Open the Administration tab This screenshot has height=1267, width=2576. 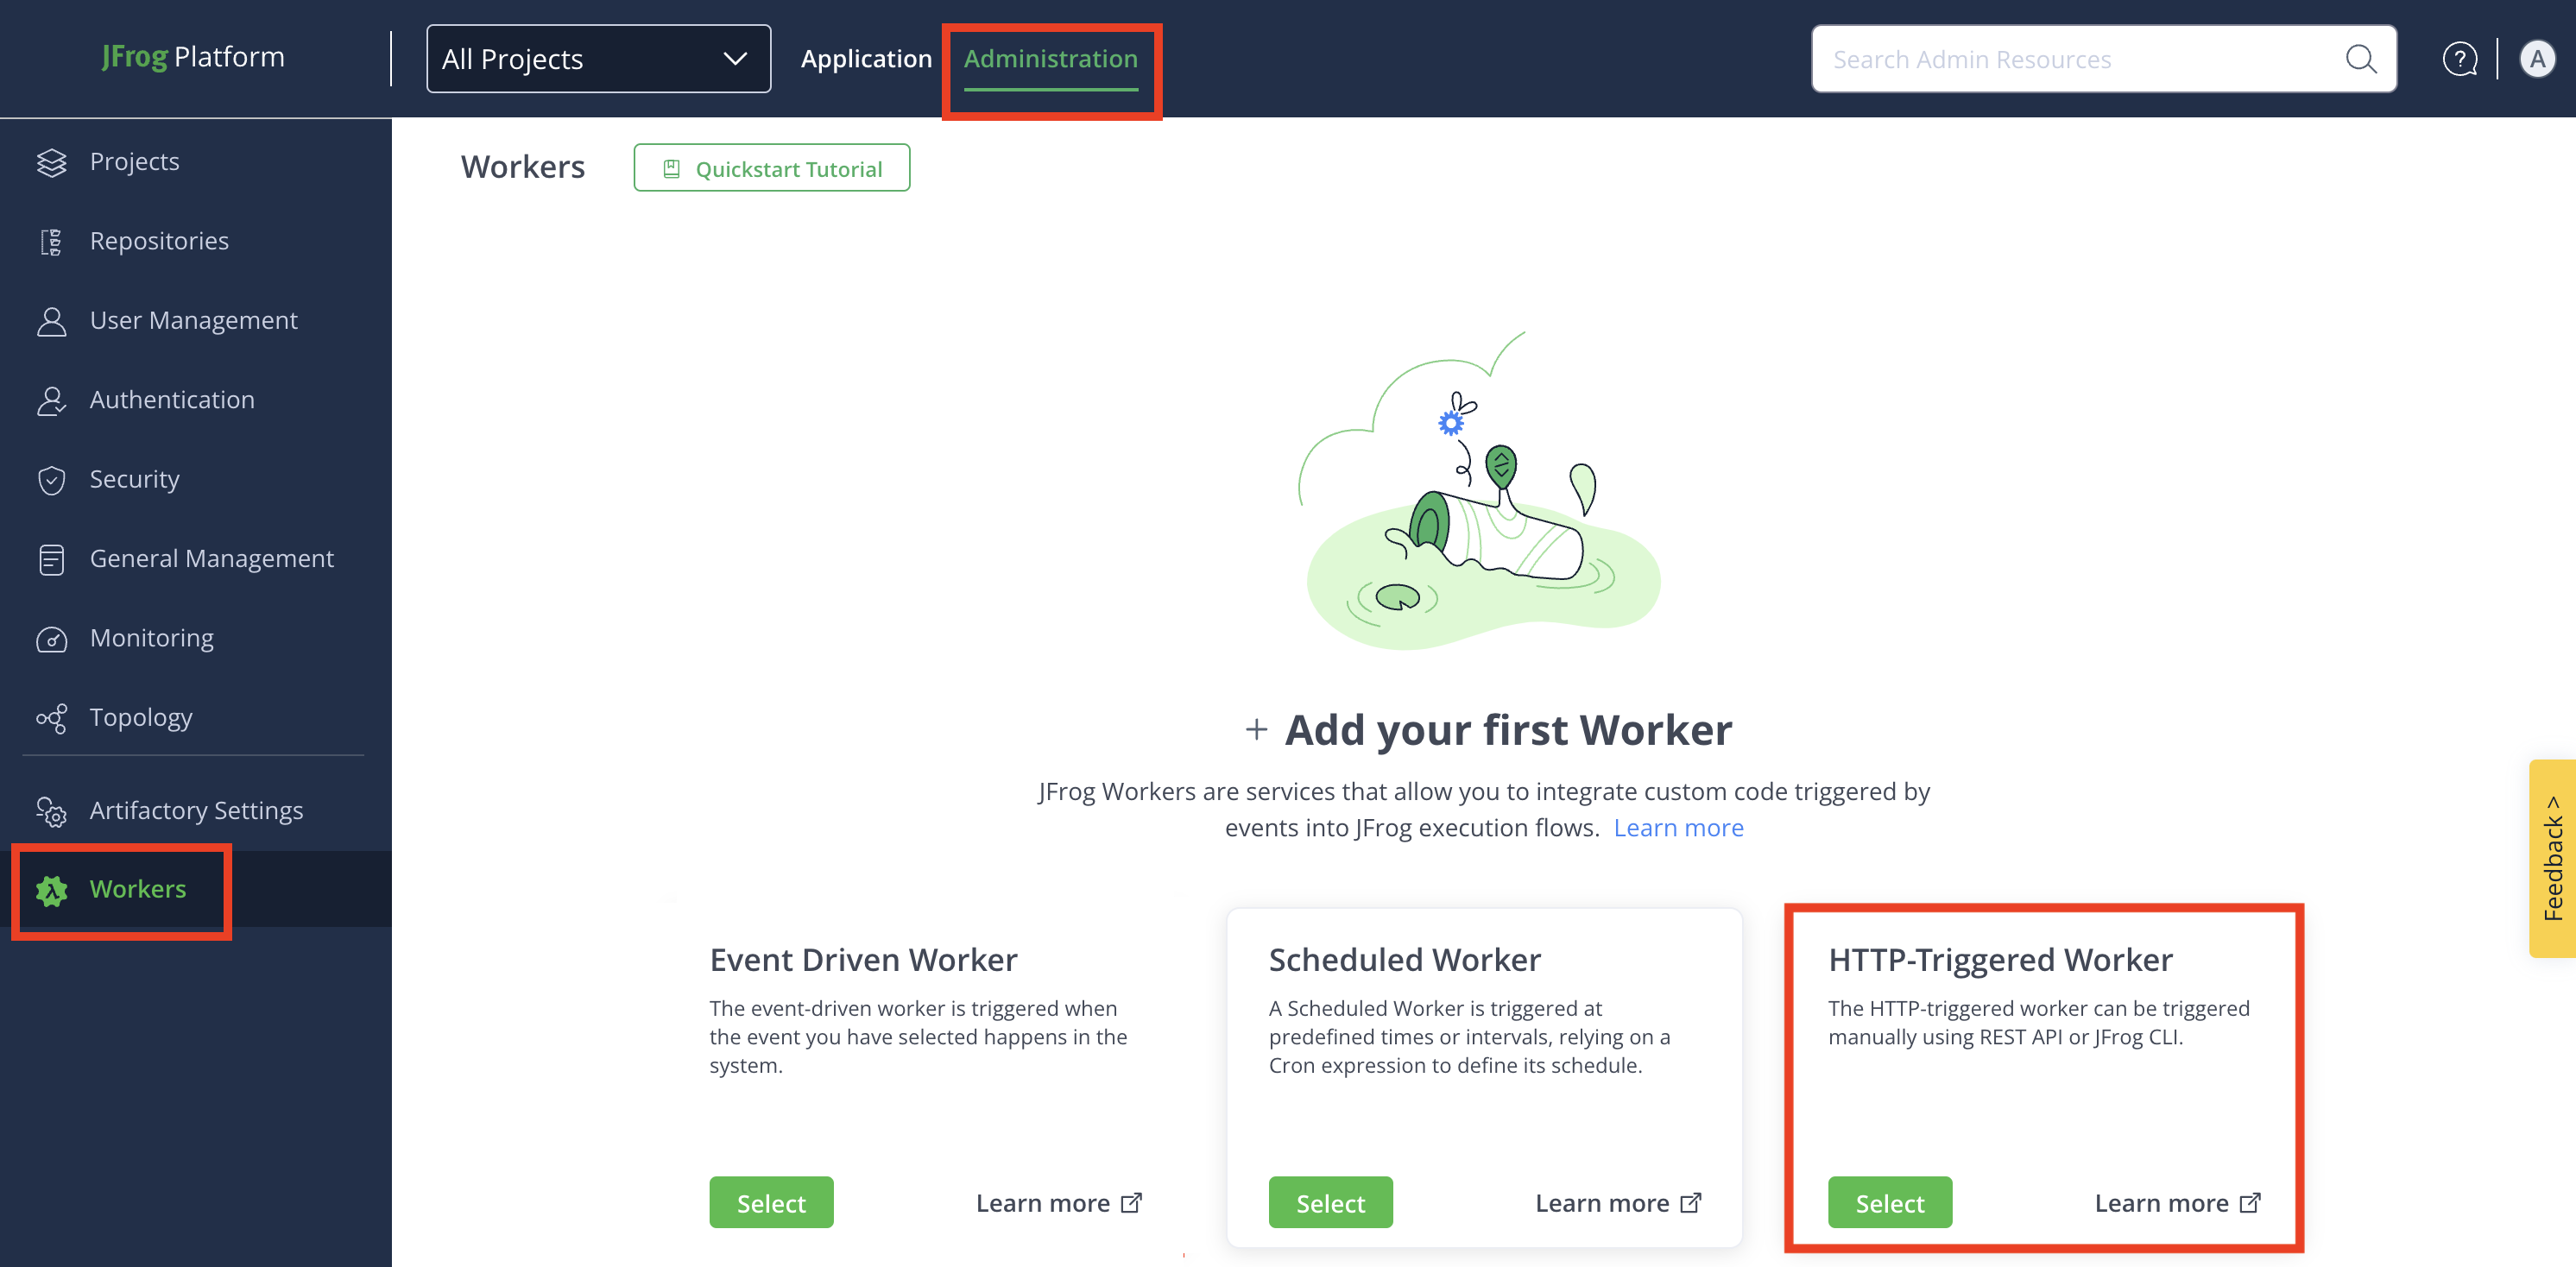tap(1051, 58)
